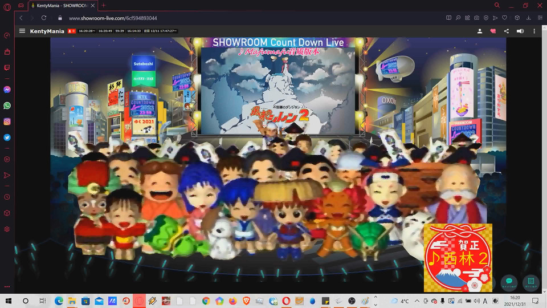The image size is (547, 308).
Task: Click the KentyMania room title
Action: [x=47, y=31]
